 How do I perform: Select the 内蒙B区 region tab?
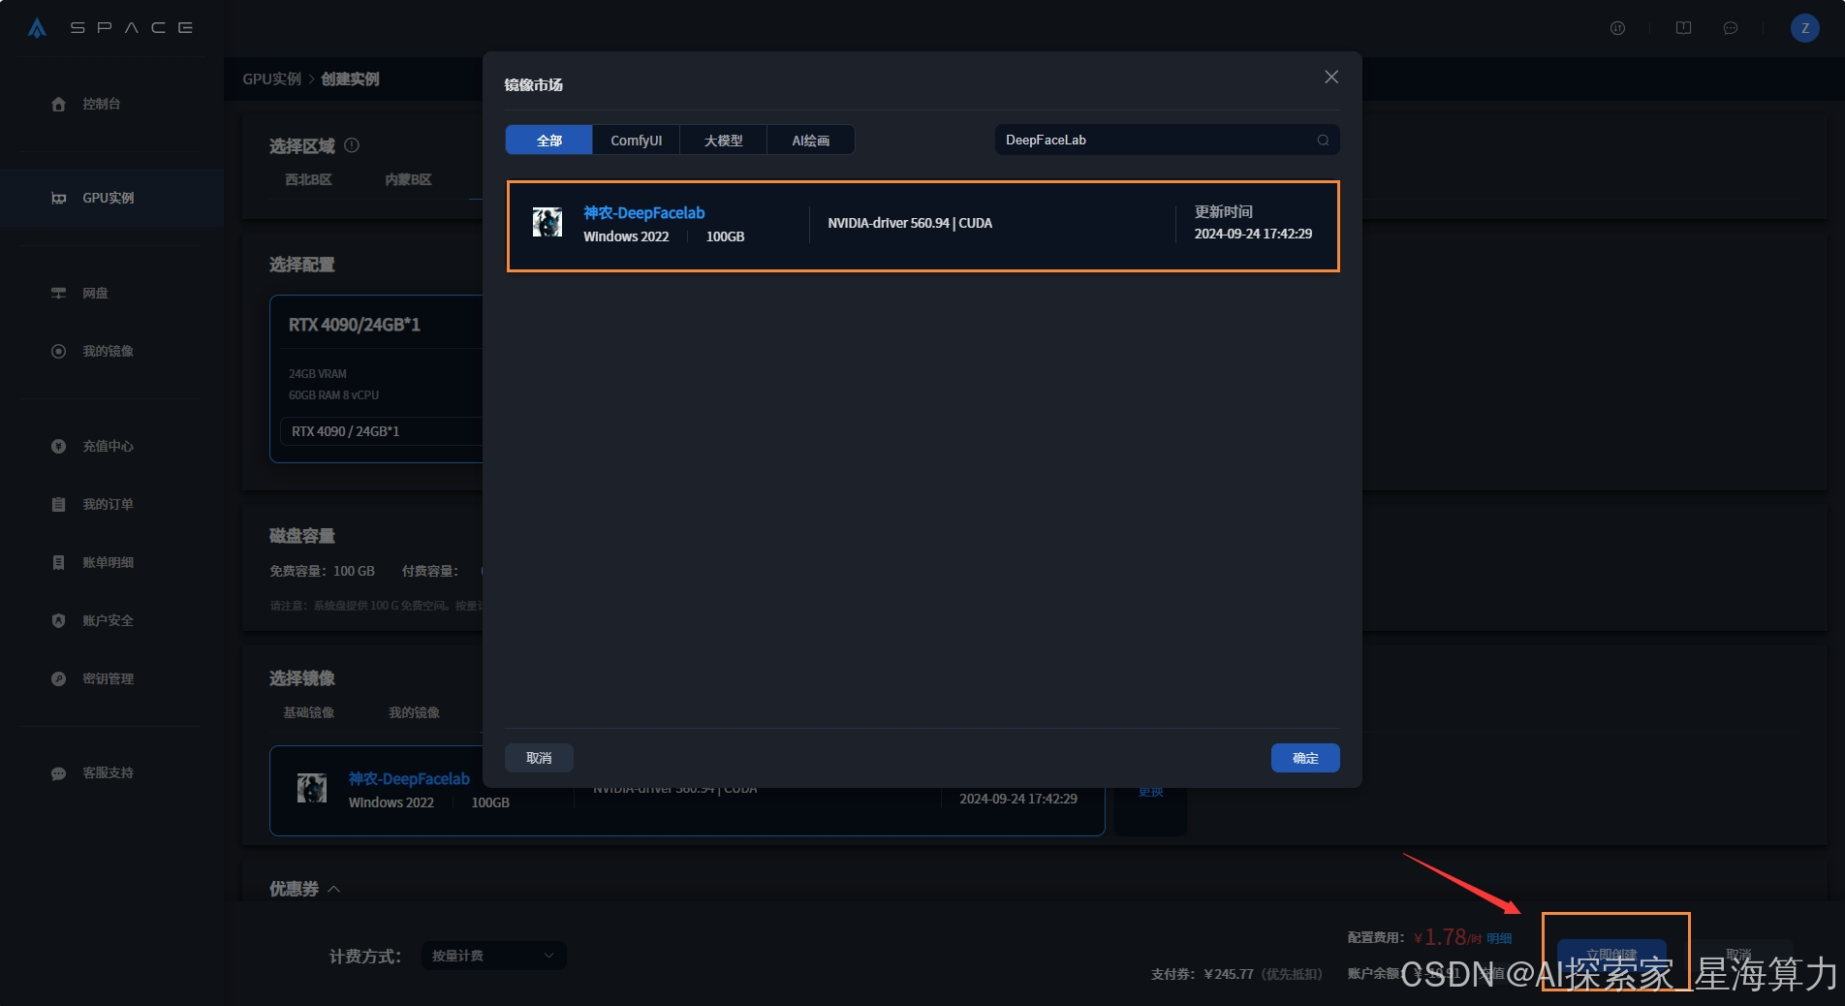coord(408,179)
